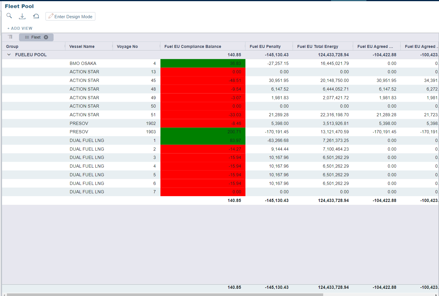Select the Fleet view tab

click(36, 37)
